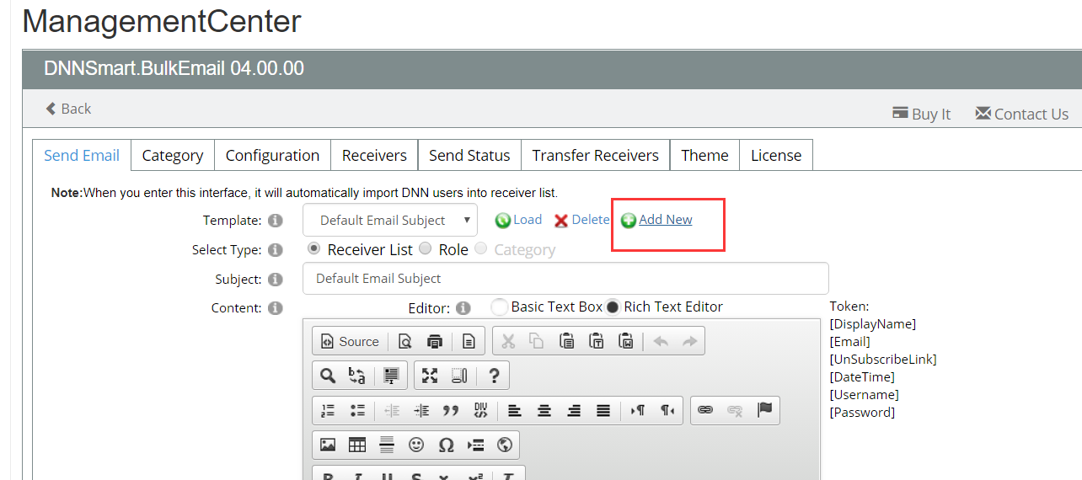Viewport: 1082px width, 480px height.
Task: Click Paste as plain text icon
Action: pos(597,341)
